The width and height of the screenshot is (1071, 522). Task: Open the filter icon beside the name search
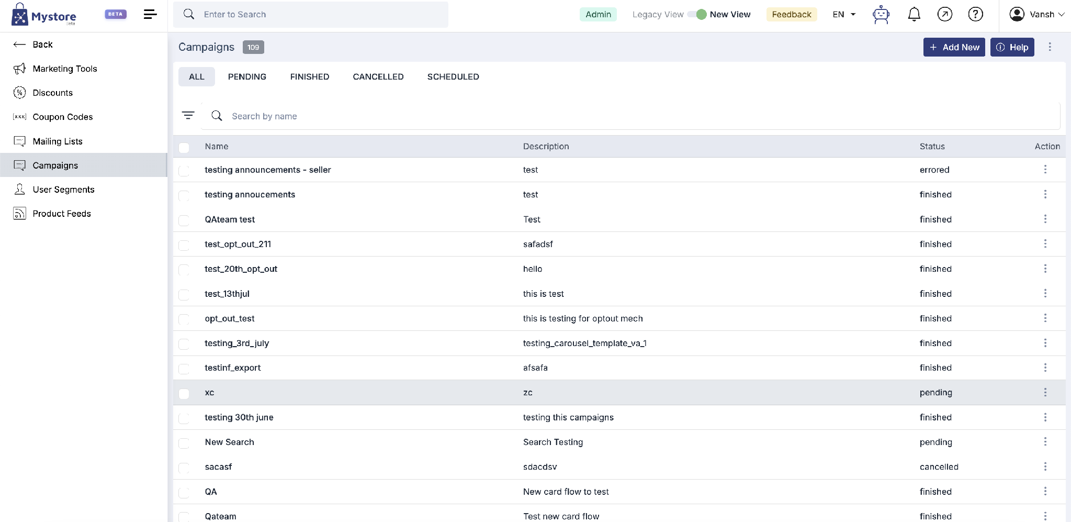click(x=188, y=115)
